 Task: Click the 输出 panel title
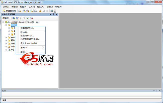pos(4,91)
